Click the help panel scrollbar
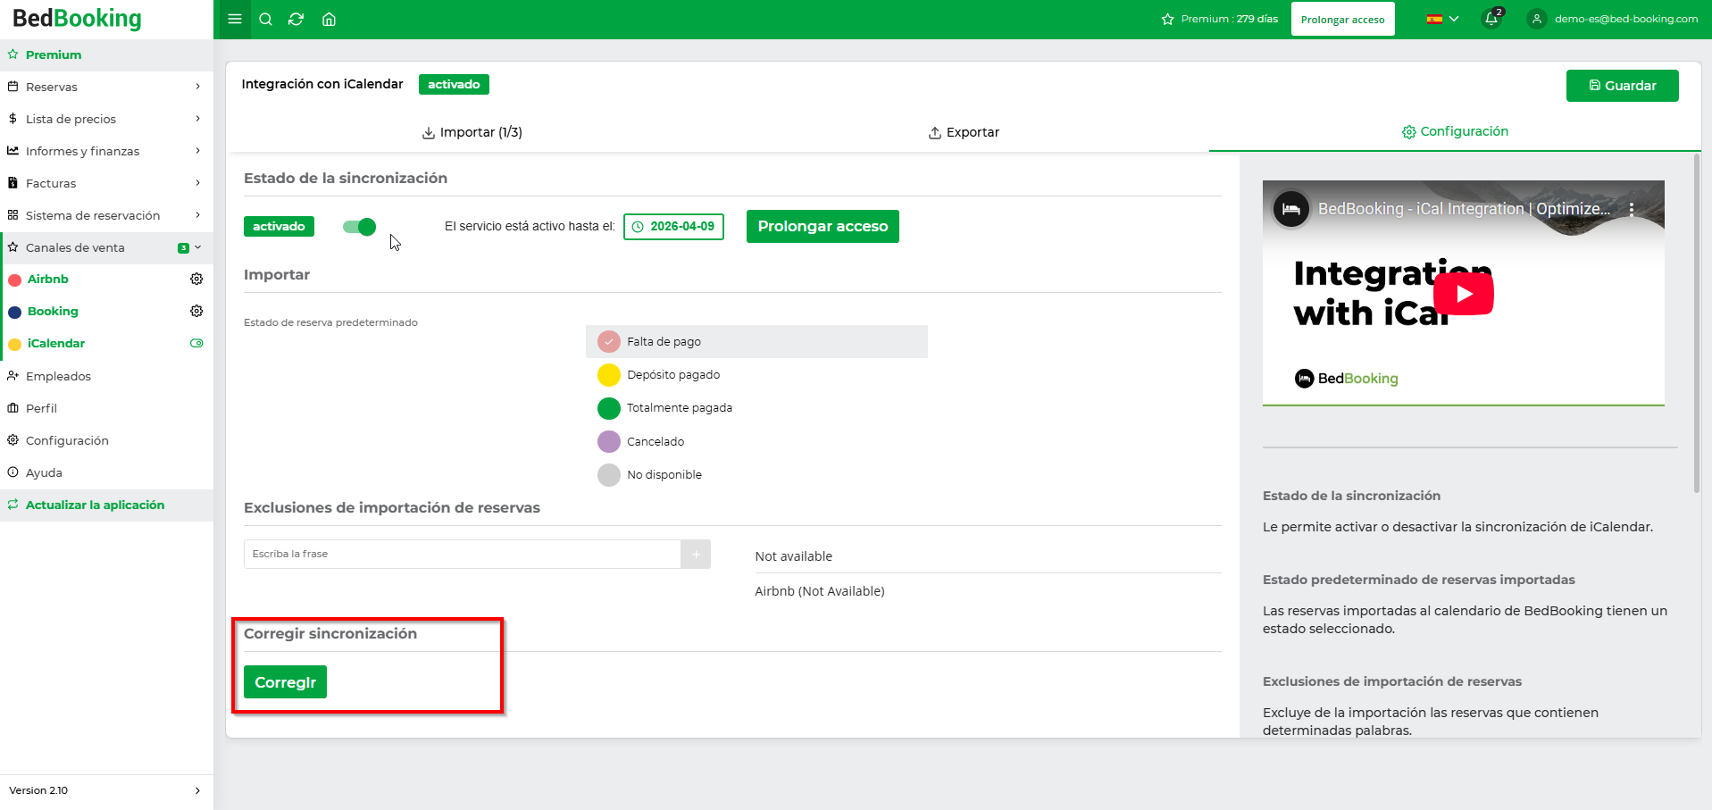Screen dimensions: 1712x810 click(x=1697, y=323)
